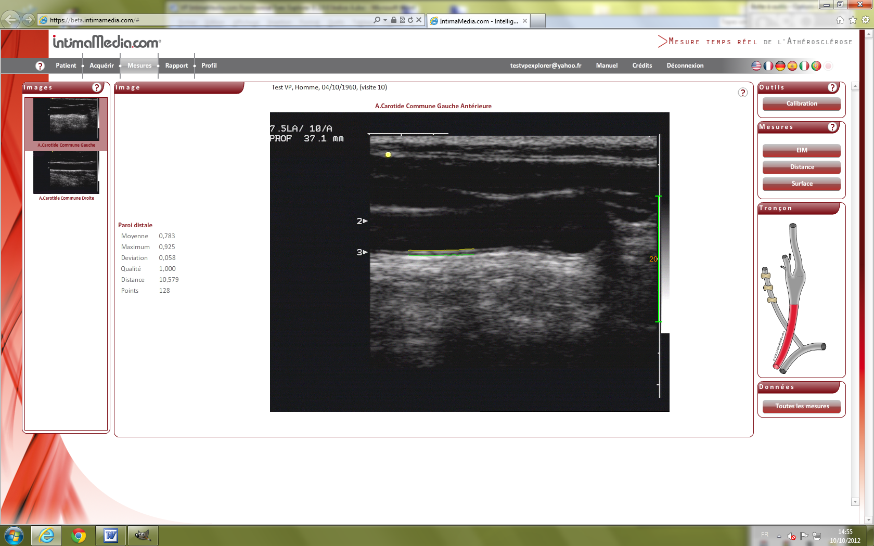Image resolution: width=874 pixels, height=546 pixels.
Task: Switch language to German via flag icon
Action: (780, 66)
